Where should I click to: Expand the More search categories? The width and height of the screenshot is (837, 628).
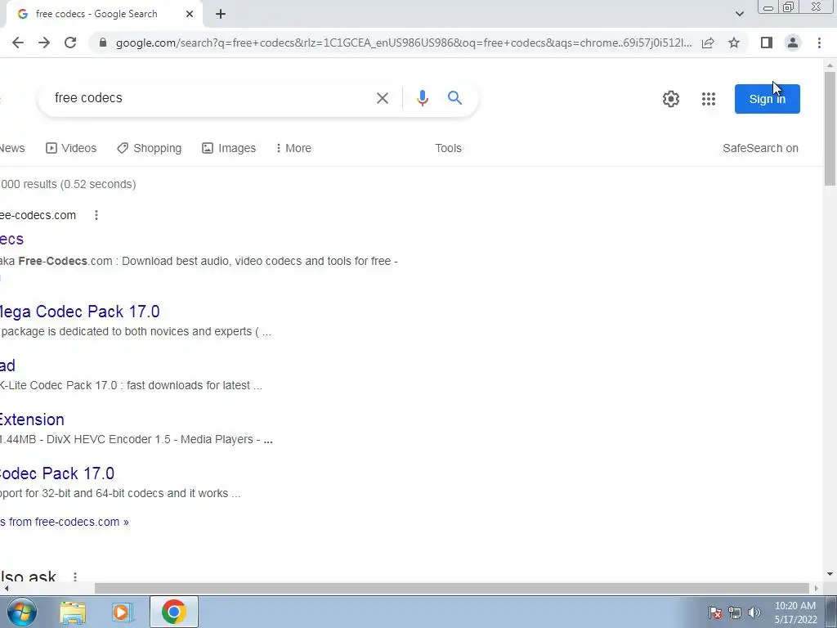click(x=293, y=148)
